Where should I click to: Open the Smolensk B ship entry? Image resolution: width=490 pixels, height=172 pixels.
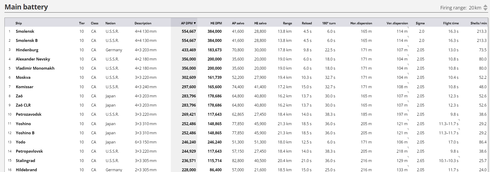27,41
